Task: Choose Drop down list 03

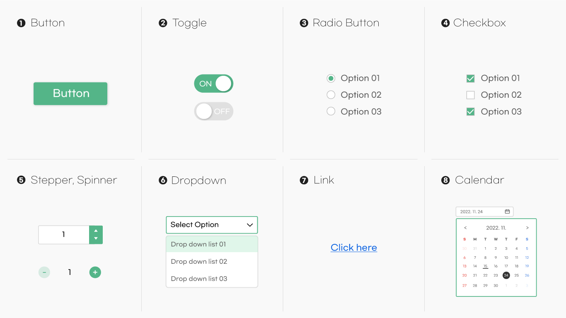Action: (x=212, y=279)
